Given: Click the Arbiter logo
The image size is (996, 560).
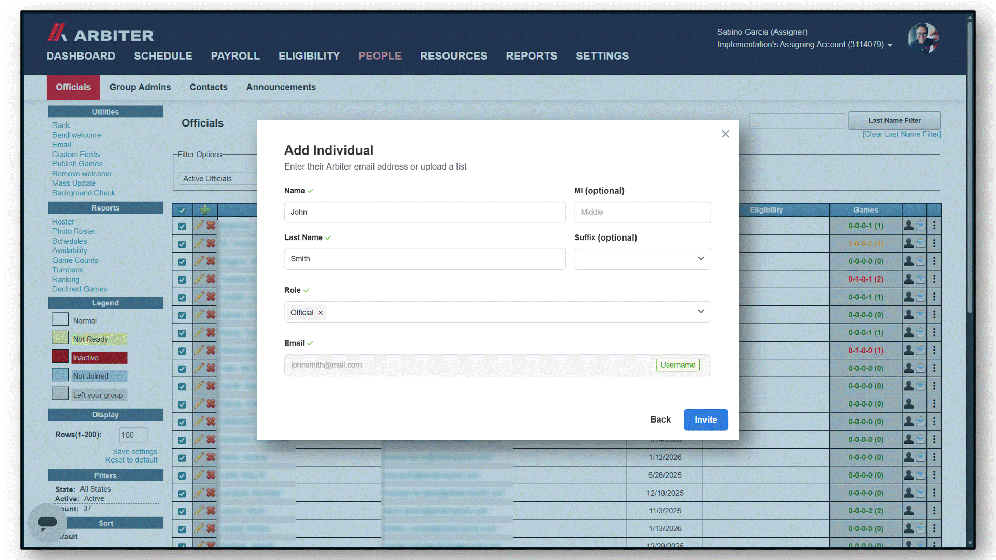Looking at the screenshot, I should click(x=101, y=34).
